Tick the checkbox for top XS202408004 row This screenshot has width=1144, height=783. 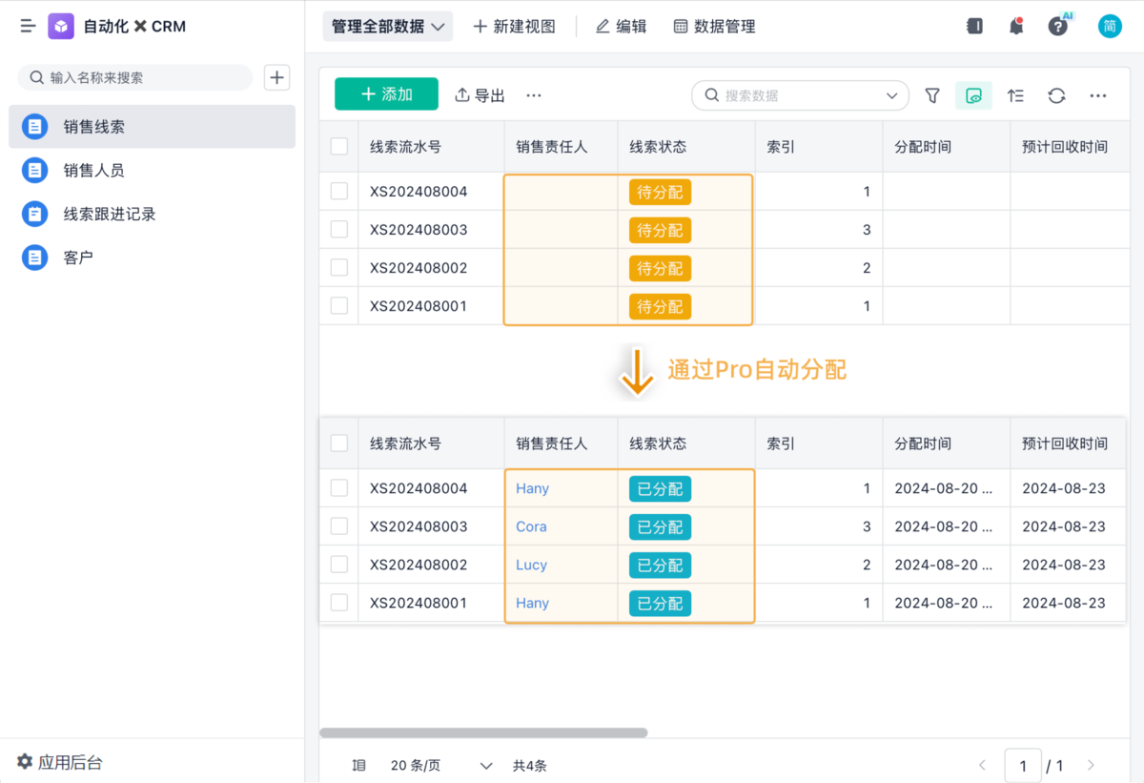coord(339,192)
